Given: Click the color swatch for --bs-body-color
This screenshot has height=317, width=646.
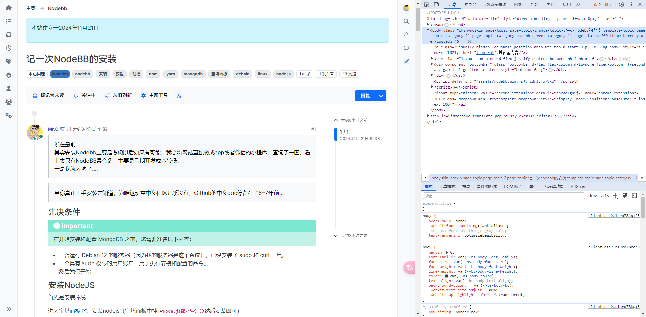Looking at the screenshot, I should pos(447,276).
